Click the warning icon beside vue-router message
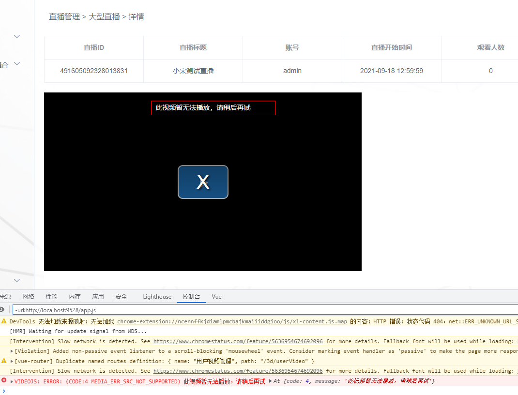The image size is (518, 395). 4,361
